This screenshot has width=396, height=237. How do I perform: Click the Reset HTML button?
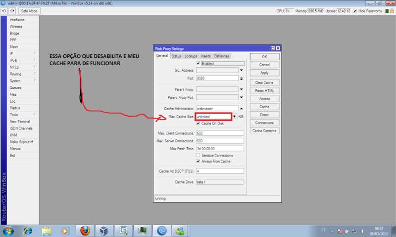pos(264,91)
